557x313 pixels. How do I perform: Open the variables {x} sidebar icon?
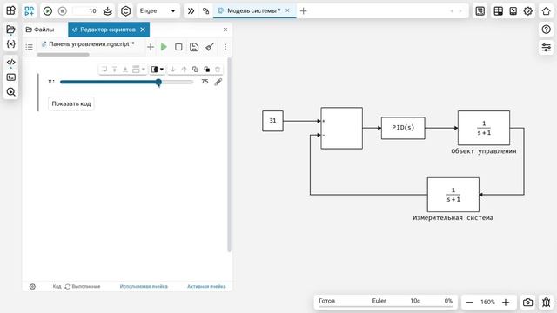coord(11,44)
